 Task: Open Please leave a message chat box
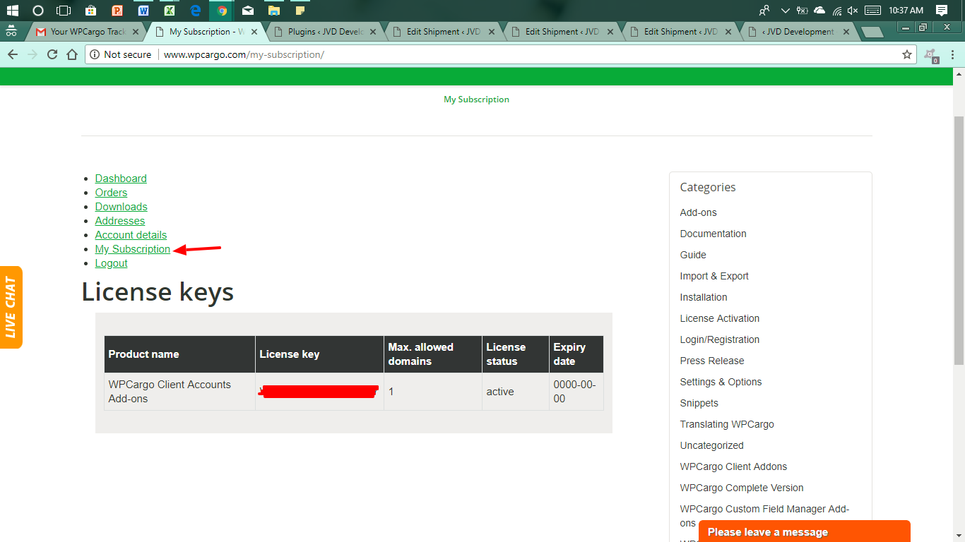804,531
